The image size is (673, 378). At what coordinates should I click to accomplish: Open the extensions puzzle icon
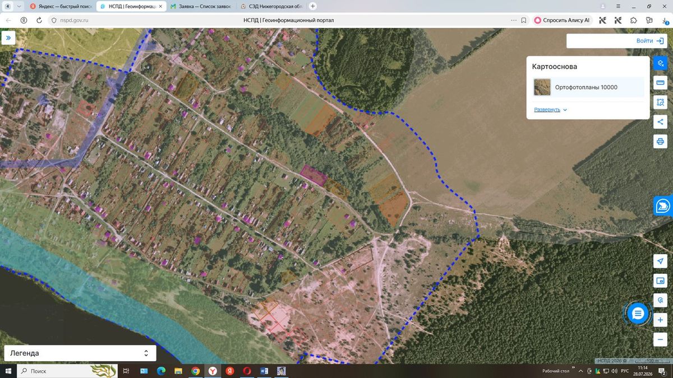[x=634, y=20]
